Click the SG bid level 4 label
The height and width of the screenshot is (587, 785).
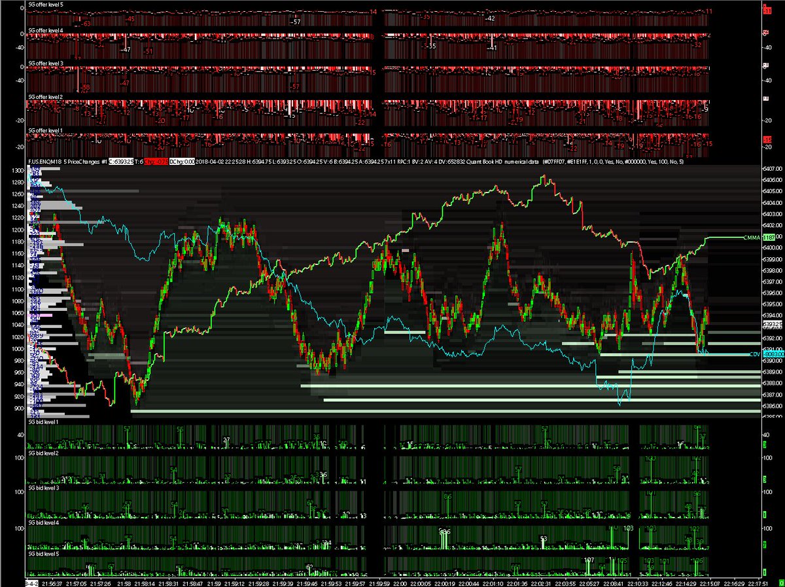43,523
